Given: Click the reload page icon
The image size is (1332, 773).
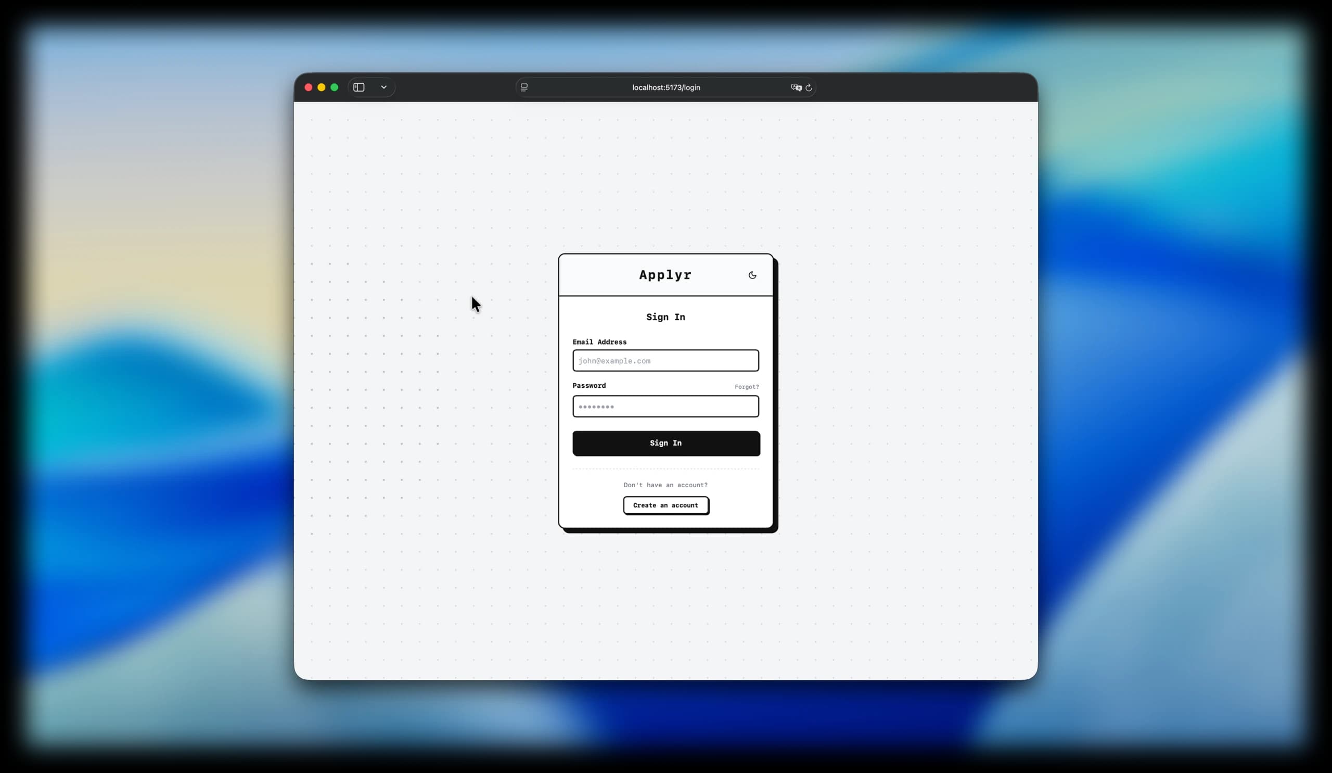Looking at the screenshot, I should click(808, 87).
